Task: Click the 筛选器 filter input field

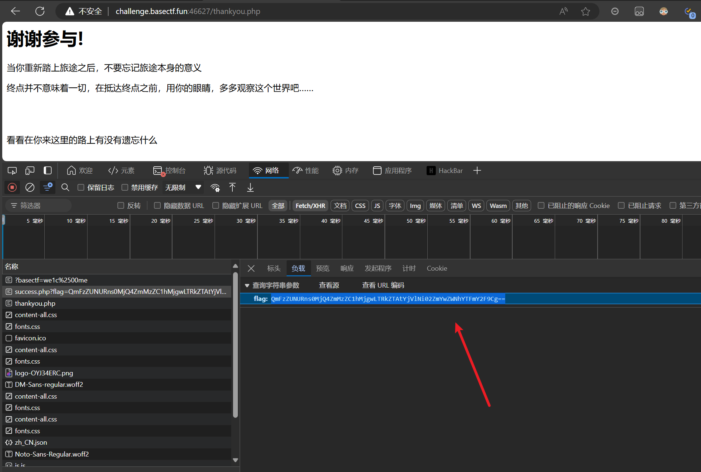Action: point(38,205)
